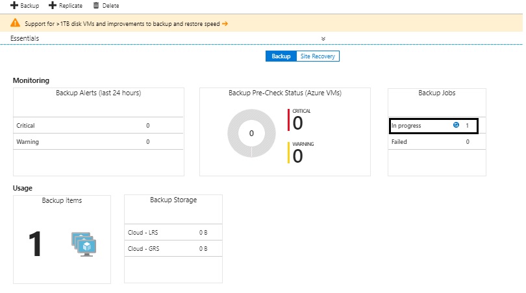The height and width of the screenshot is (293, 526).
Task: Open Critical backup alerts row
Action: [98, 126]
